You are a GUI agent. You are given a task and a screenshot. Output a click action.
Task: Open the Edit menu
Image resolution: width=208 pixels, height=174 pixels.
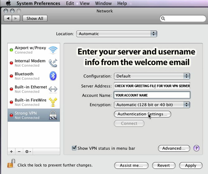(x=70, y=3)
